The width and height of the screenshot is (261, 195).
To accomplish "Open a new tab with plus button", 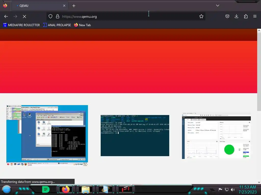I will tap(74, 6).
